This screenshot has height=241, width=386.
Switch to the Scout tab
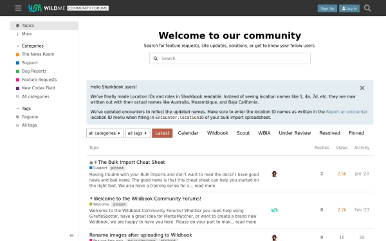(243, 133)
